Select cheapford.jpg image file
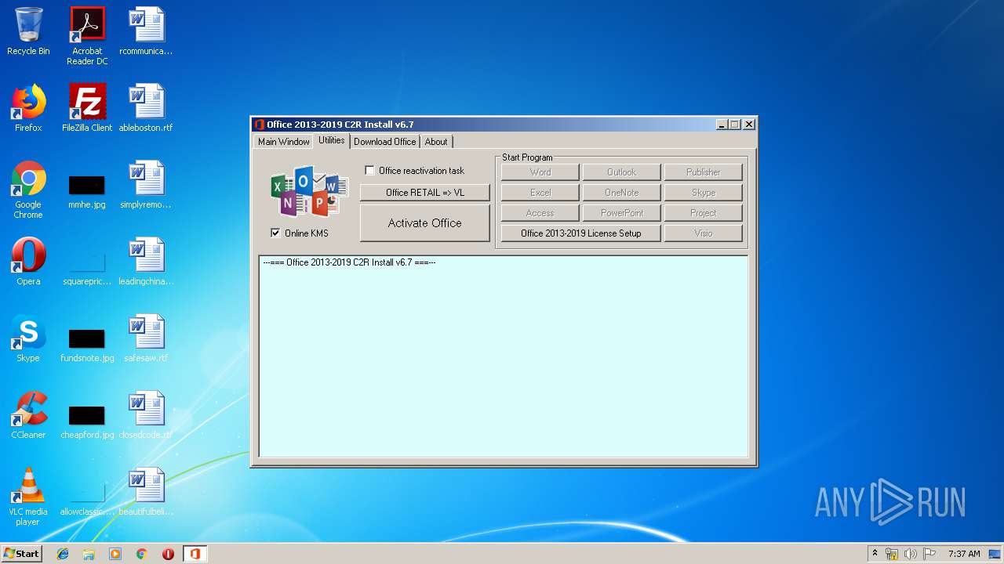1004x564 pixels. pyautogui.click(x=87, y=421)
